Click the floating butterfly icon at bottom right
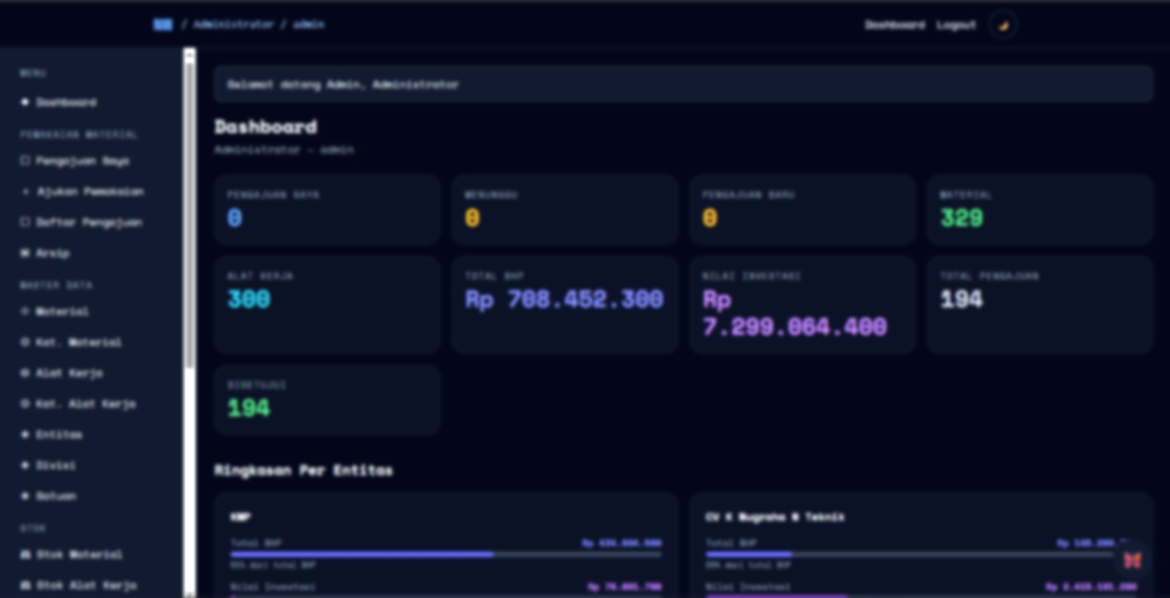1170x598 pixels. pyautogui.click(x=1132, y=560)
